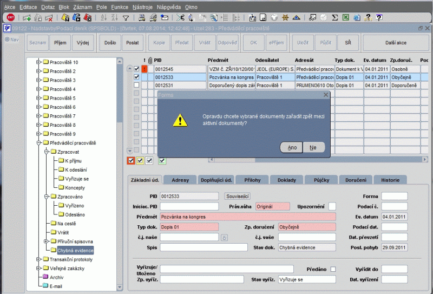Click the sort ascending A-Z icon
This screenshot has width=433, height=294.
pos(103,18)
